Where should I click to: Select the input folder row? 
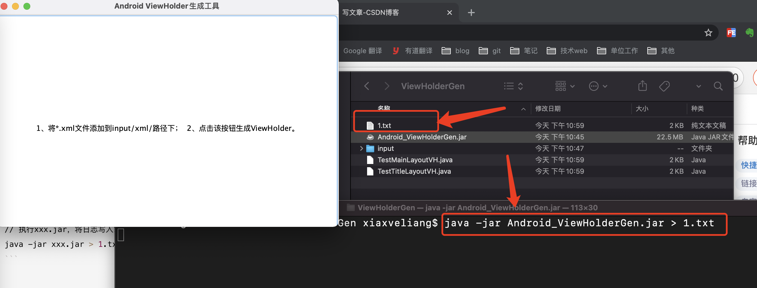pyautogui.click(x=542, y=148)
